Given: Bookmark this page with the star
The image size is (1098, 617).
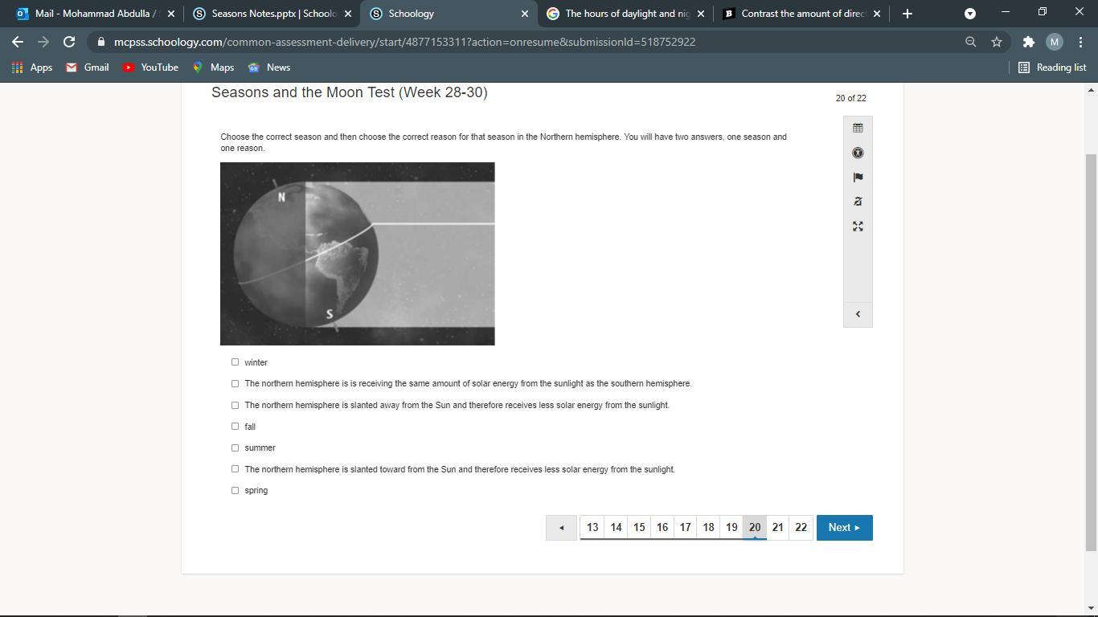Looking at the screenshot, I should point(997,42).
